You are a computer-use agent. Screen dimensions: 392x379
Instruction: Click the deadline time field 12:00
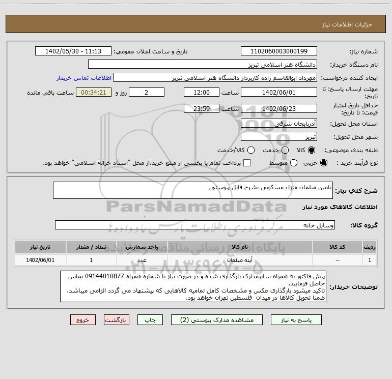[202, 92]
